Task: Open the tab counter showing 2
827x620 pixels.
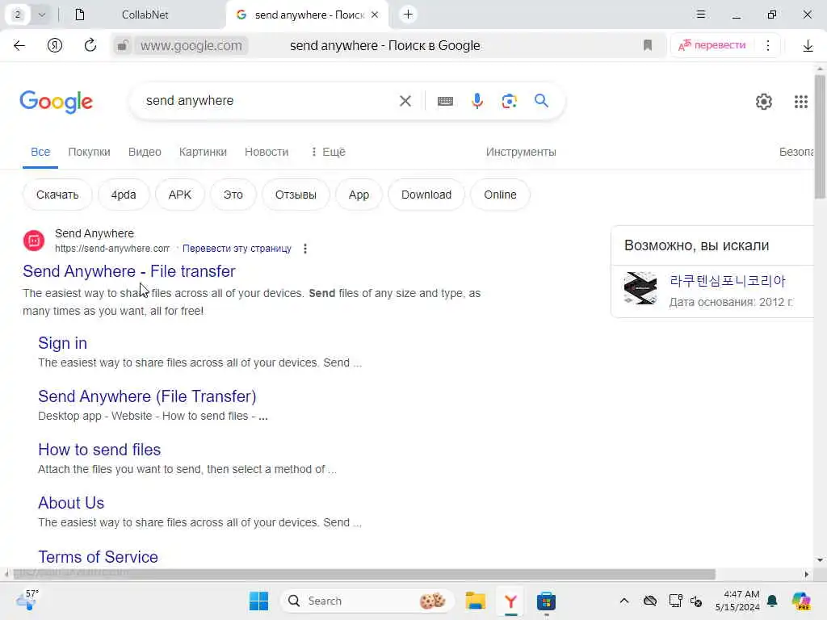Action: point(18,15)
